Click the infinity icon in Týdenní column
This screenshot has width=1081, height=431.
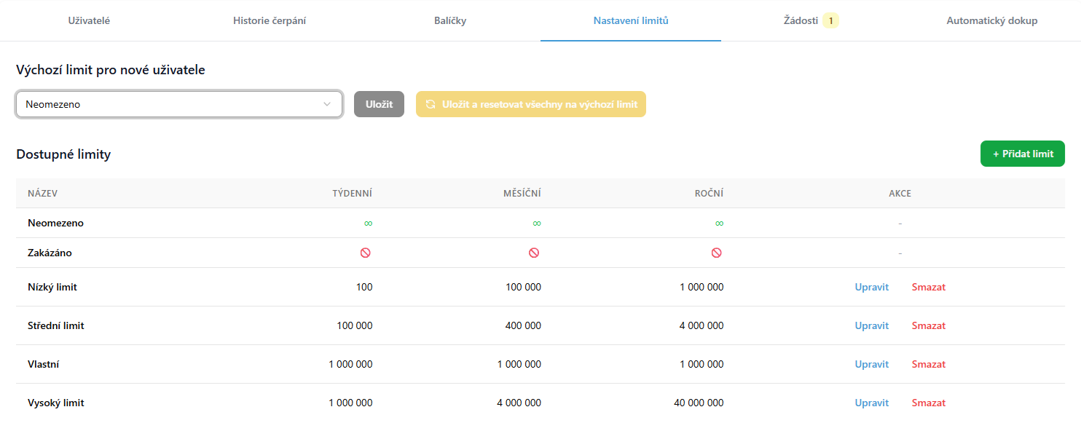[368, 224]
